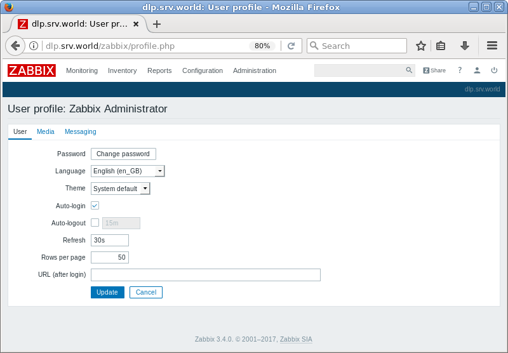Viewport: 508px width, 353px height.
Task: Open user profile person icon
Action: 477,70
